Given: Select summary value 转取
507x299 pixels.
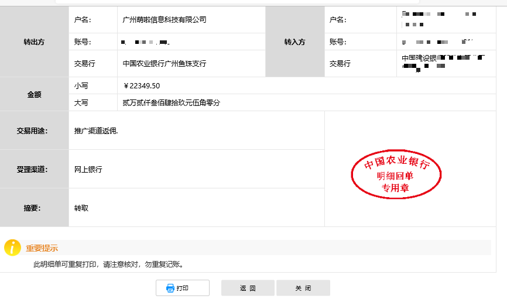Looking at the screenshot, I should point(81,208).
